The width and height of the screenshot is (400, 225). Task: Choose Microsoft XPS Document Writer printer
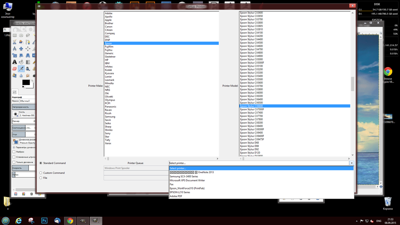261,180
